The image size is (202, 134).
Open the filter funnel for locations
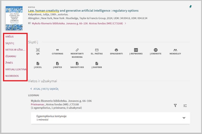[175, 105]
